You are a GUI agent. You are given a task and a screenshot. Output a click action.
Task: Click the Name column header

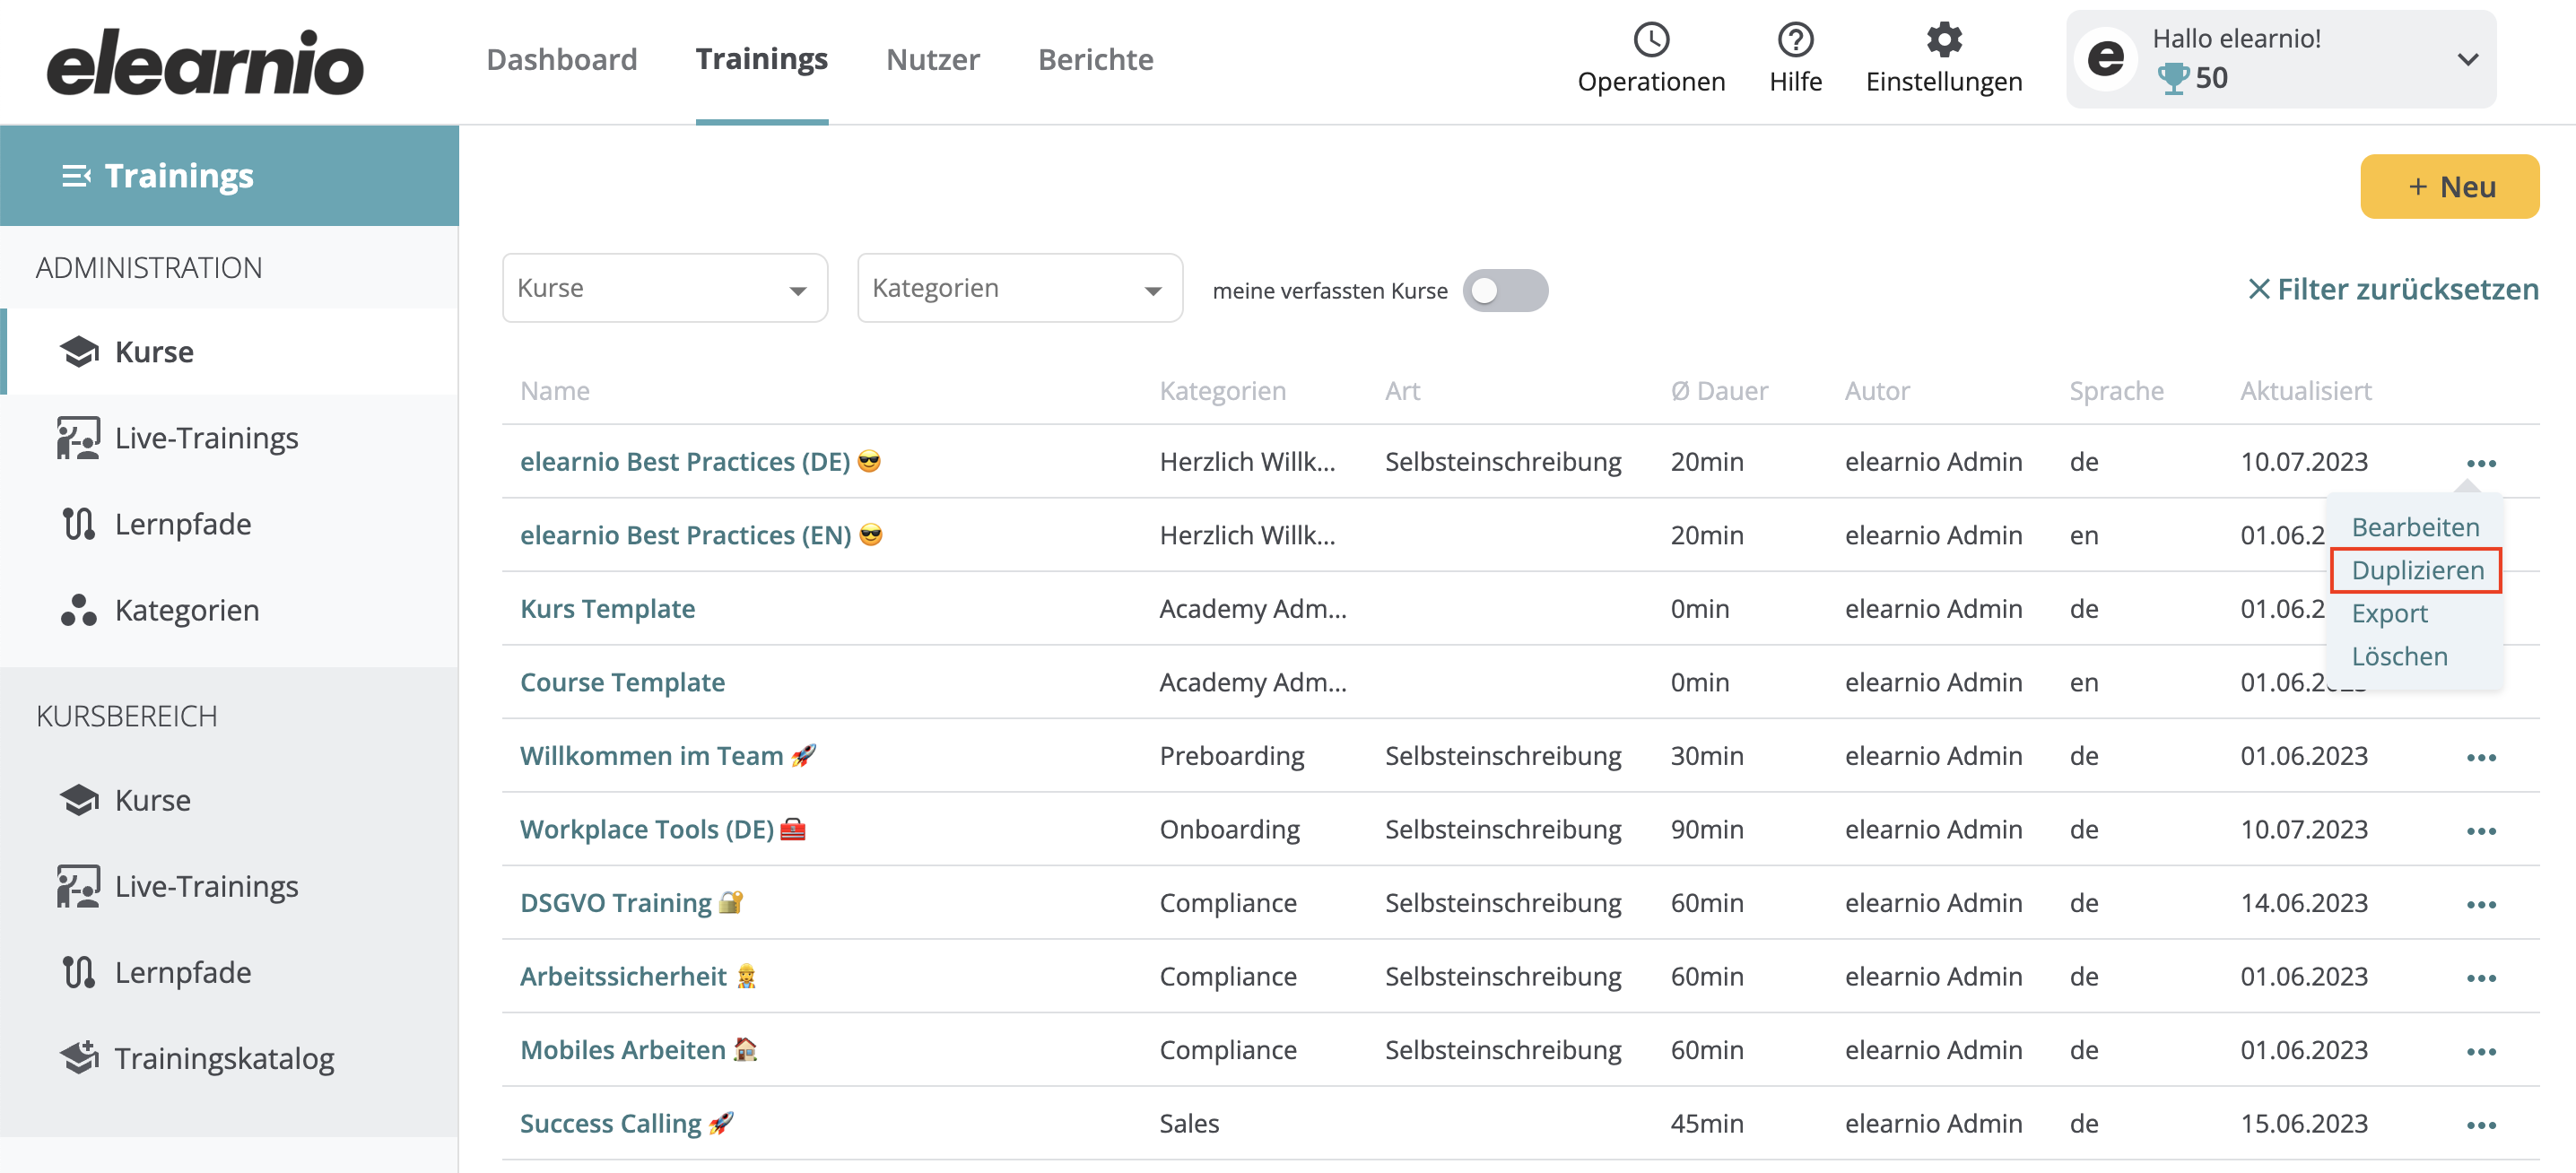tap(555, 391)
